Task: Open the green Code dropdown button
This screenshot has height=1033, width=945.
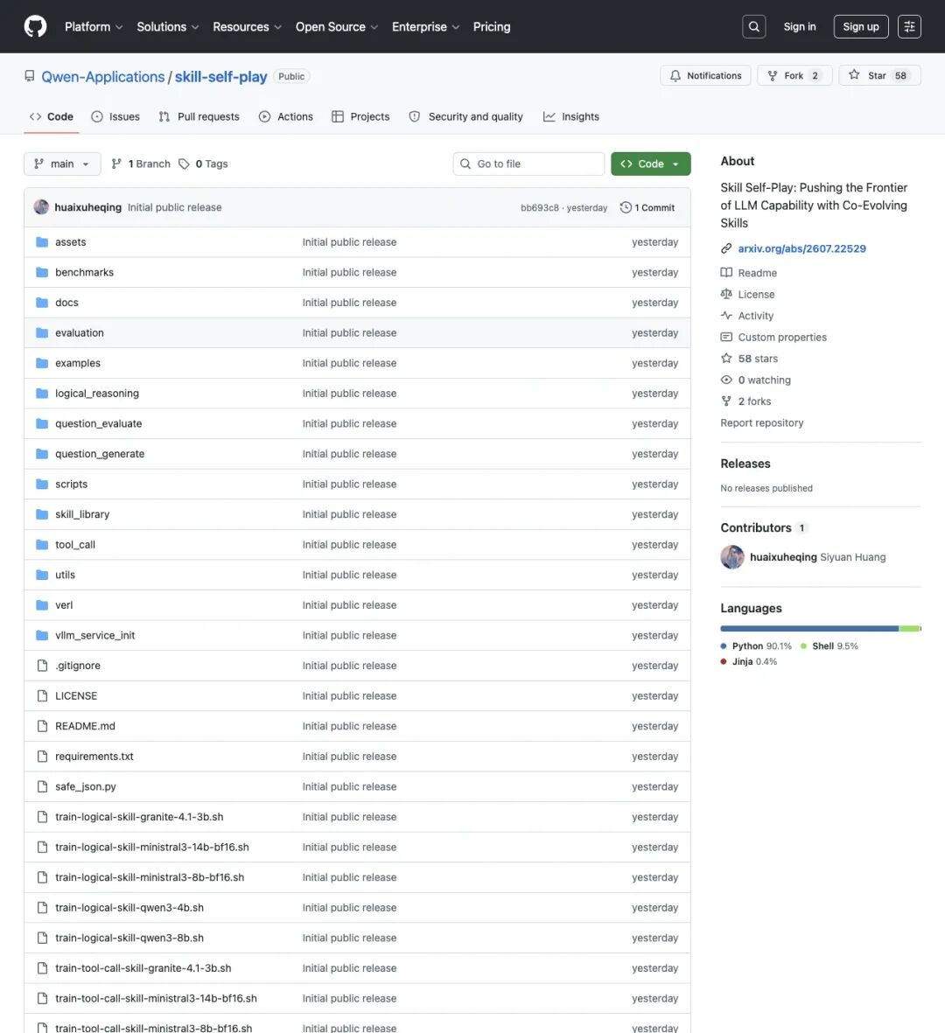Action: (650, 164)
